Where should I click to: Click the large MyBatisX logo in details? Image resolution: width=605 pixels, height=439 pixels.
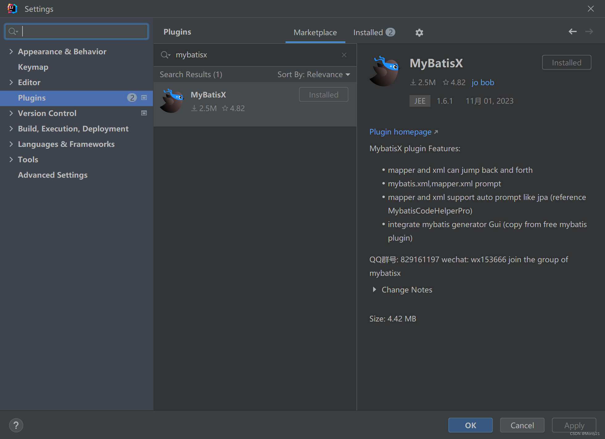tap(384, 71)
